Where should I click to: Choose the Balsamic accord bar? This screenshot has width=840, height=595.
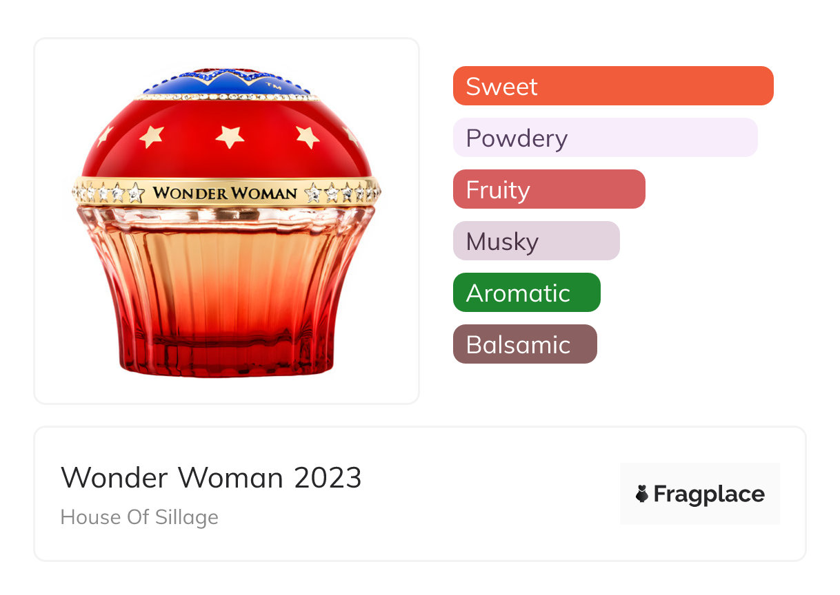coord(525,344)
